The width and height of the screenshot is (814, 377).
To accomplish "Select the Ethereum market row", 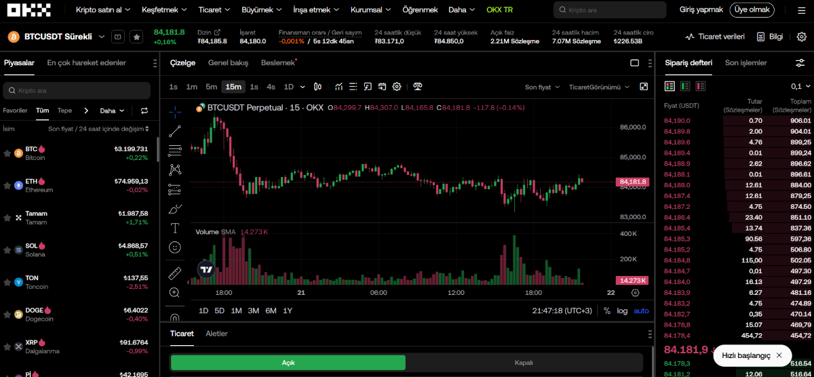I will click(78, 185).
